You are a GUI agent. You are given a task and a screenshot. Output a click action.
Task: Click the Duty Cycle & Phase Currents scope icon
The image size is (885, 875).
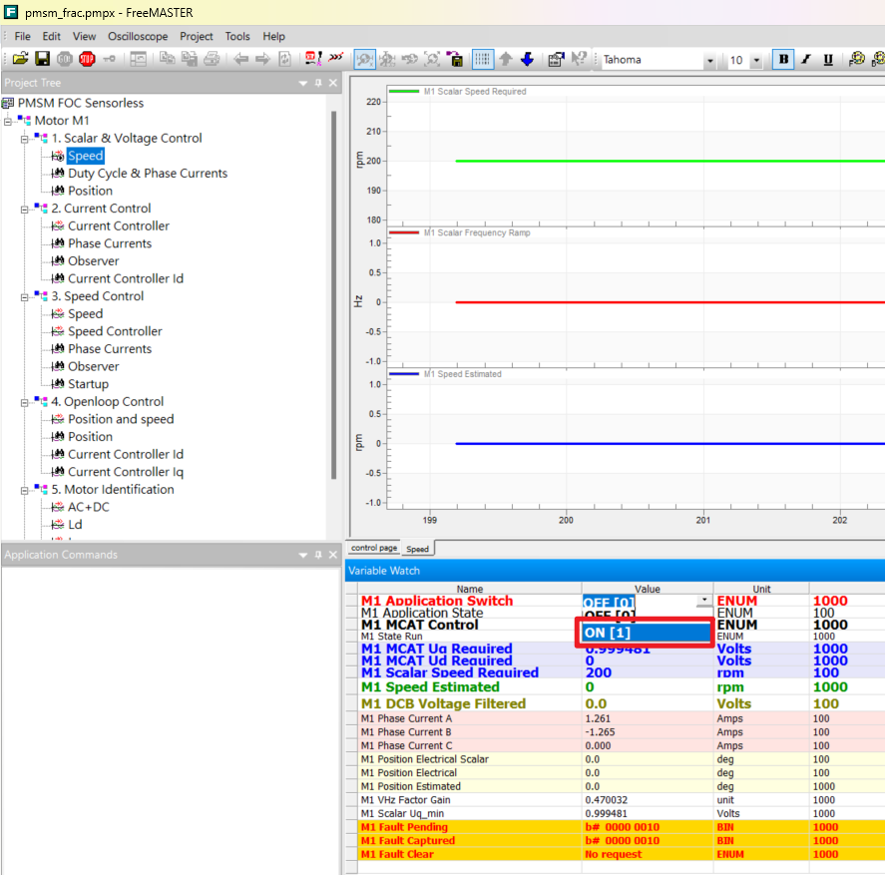pyautogui.click(x=58, y=174)
